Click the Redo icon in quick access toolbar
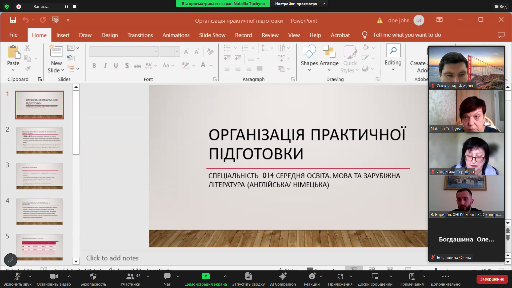This screenshot has height=288, width=512. tap(43, 20)
